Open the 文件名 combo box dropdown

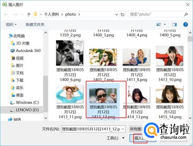click(x=123, y=129)
